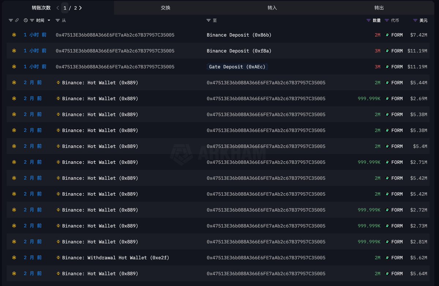Click the chain icon in the $5.44M row

(x=14, y=83)
